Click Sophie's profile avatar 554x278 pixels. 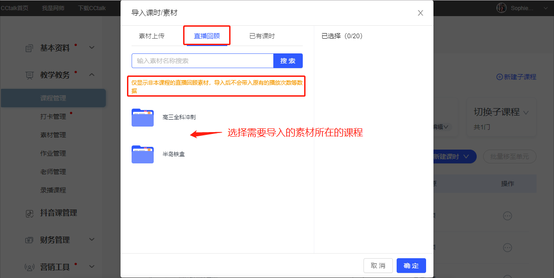(x=502, y=7)
